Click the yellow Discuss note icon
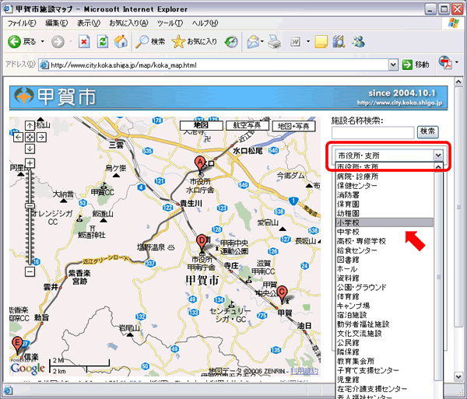Screen dimensions: 467x399 321,42
